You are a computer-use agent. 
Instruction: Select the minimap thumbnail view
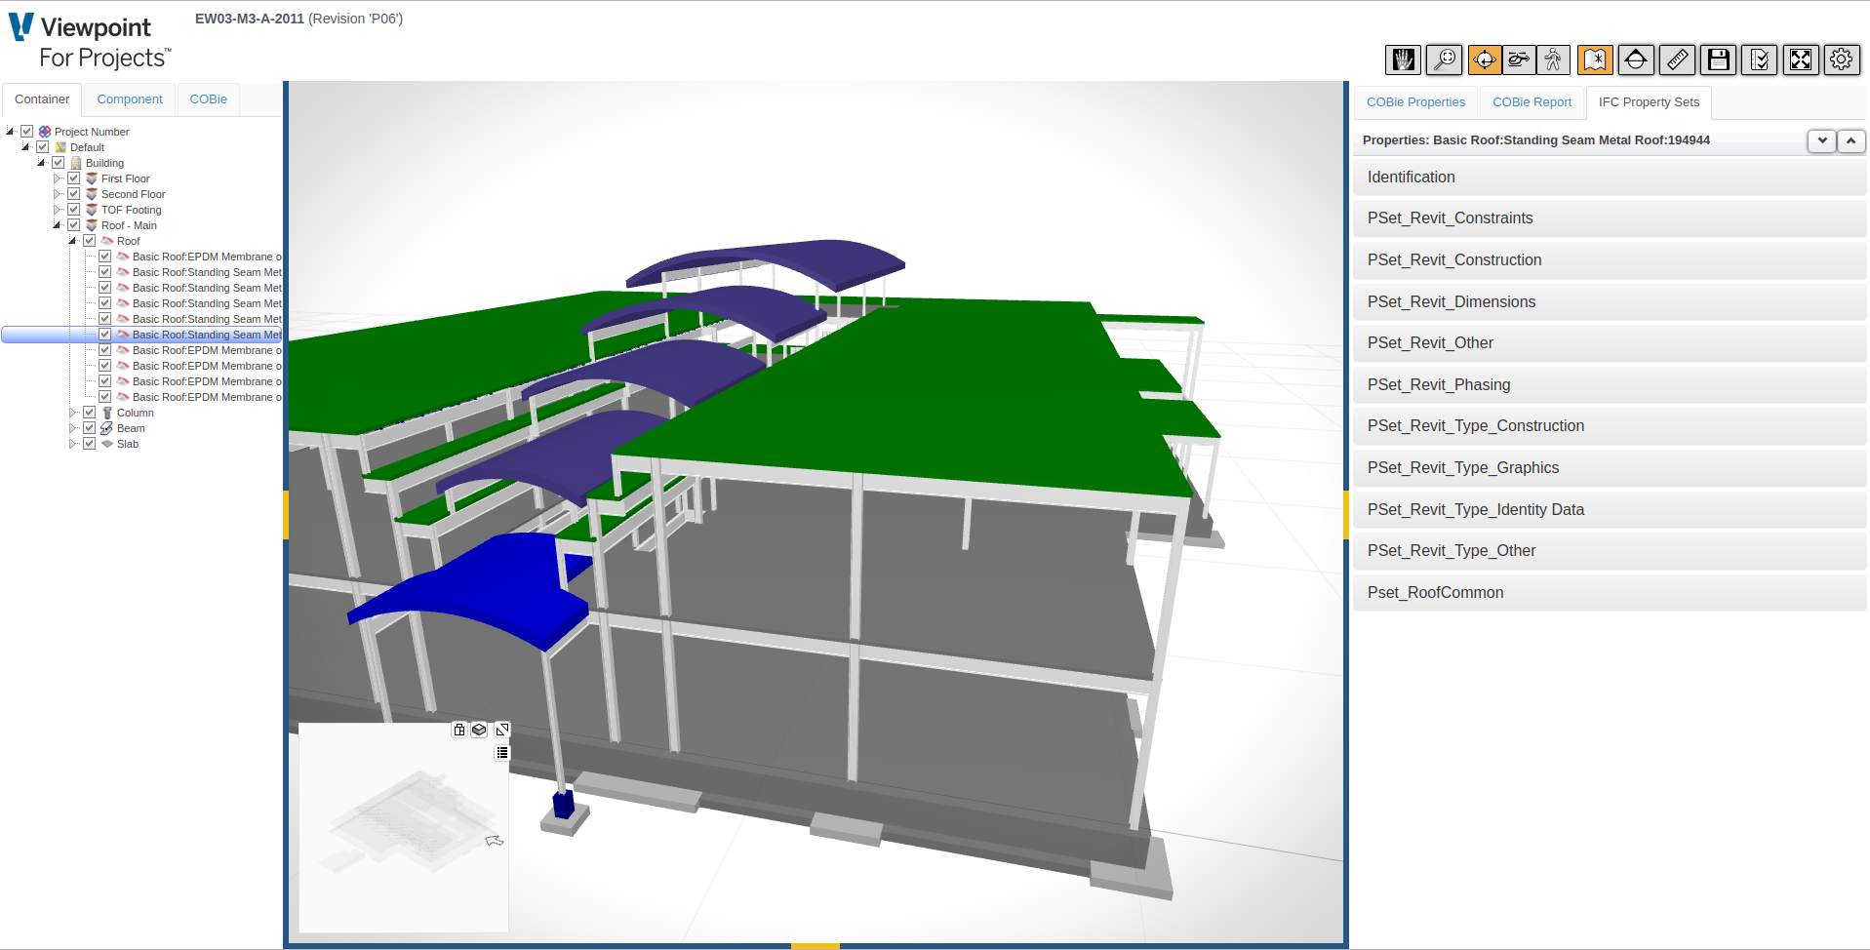(403, 827)
